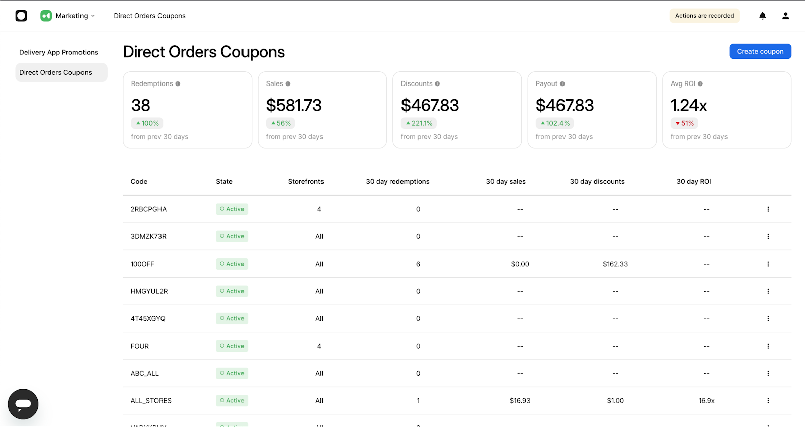Show info tooltip for Discounts
This screenshot has height=427, width=805.
[437, 84]
